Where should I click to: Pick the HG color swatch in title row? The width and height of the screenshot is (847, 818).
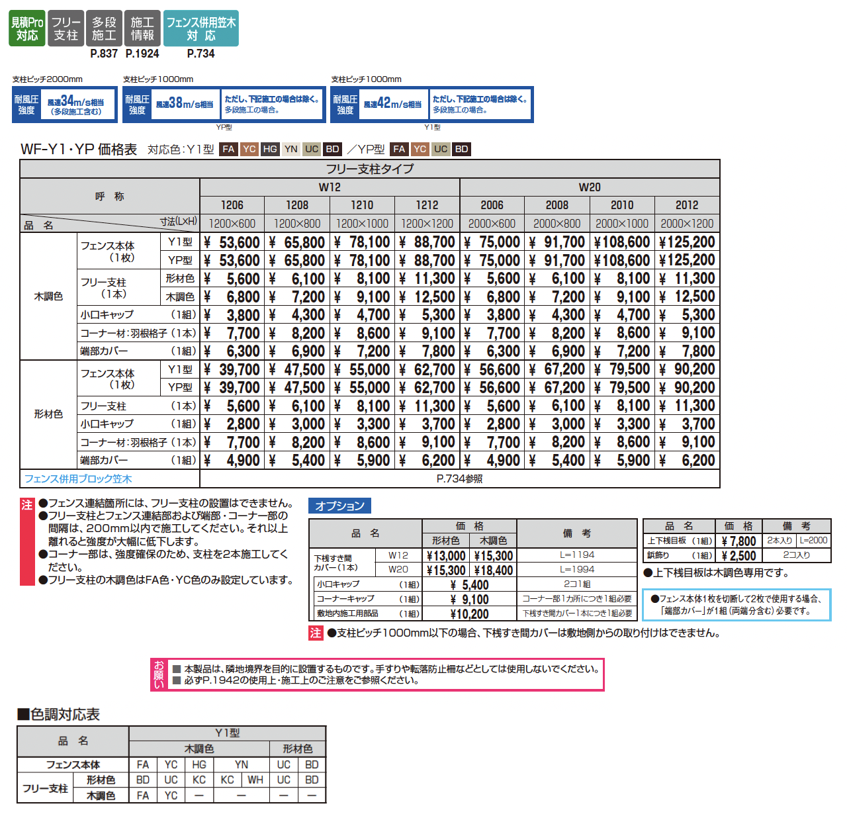[270, 149]
